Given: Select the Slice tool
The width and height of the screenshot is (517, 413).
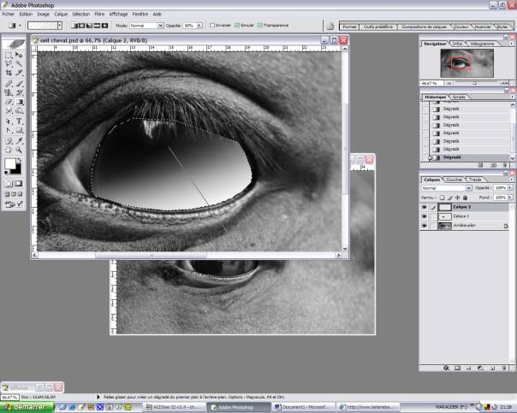Looking at the screenshot, I should pos(19,73).
